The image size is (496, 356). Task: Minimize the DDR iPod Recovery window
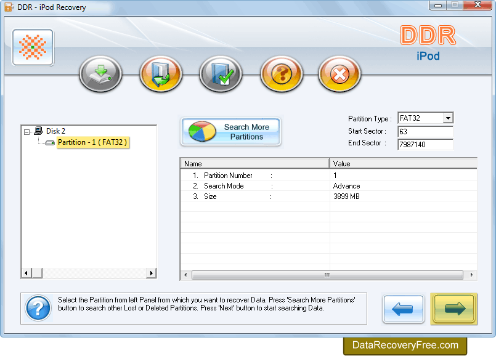point(438,5)
